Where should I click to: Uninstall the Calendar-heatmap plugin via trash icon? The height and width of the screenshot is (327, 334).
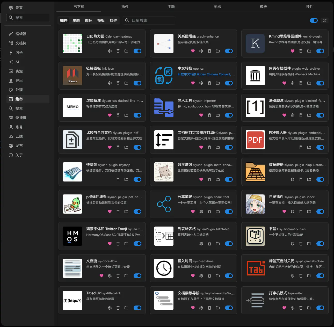(x=118, y=51)
